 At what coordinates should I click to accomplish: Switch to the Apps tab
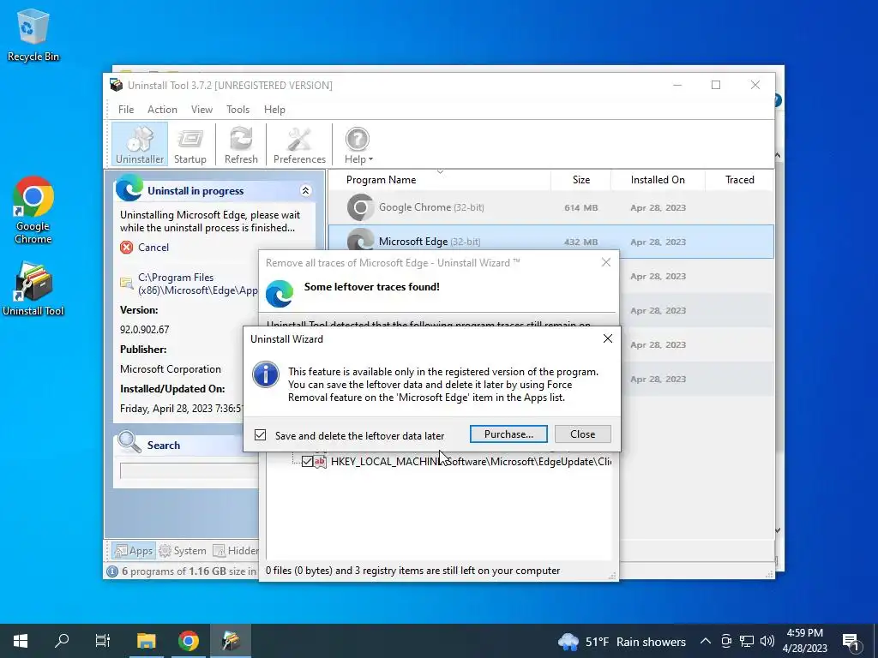(133, 551)
